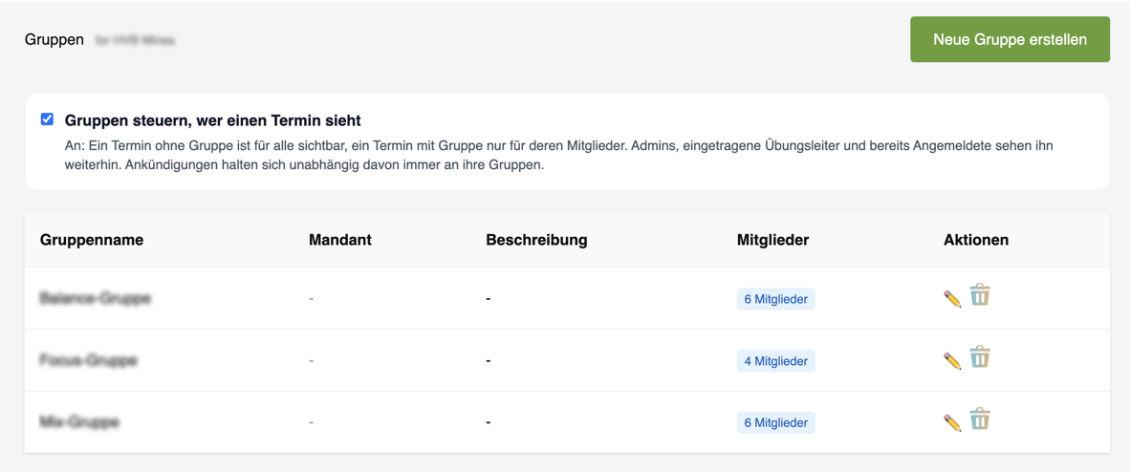Click the Beschreibung column header

point(537,240)
